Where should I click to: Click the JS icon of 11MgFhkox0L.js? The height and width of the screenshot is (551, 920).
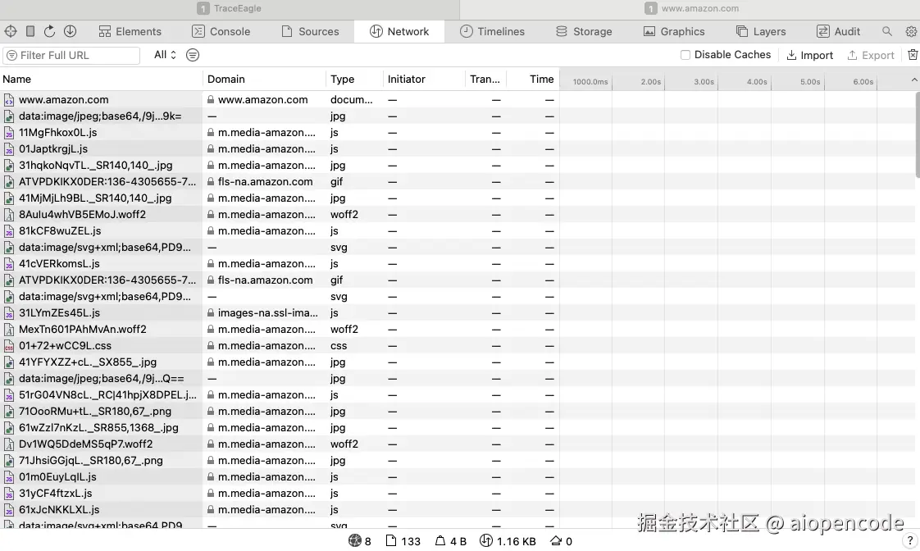point(9,133)
